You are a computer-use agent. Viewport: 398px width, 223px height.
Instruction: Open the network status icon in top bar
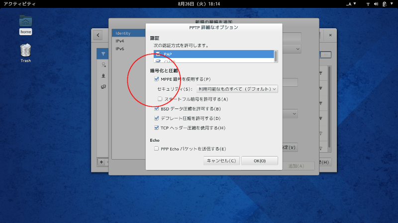[x=368, y=4]
